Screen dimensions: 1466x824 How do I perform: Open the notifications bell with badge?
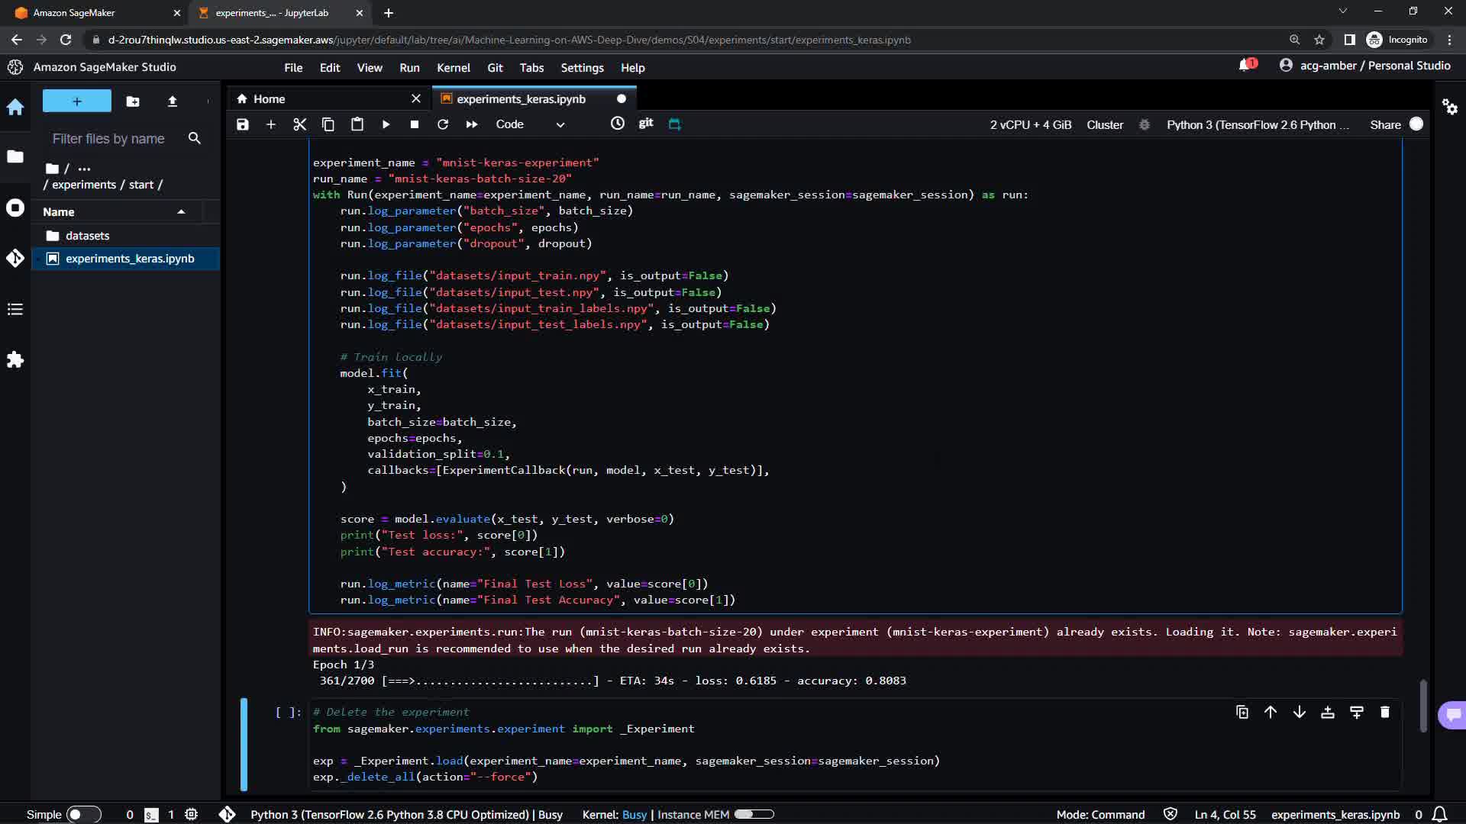(x=1245, y=66)
